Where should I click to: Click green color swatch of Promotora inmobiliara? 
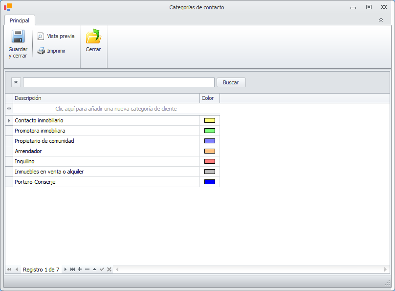click(210, 131)
